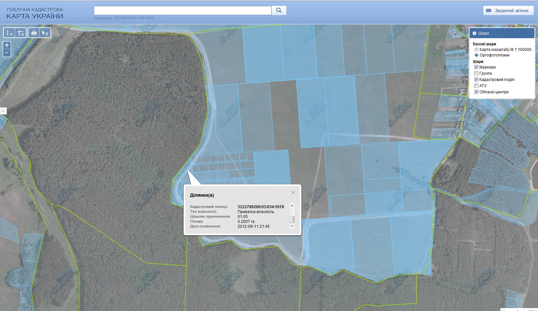The image size is (538, 311).
Task: Click the popup scrollbar up arrow
Action: 292,206
